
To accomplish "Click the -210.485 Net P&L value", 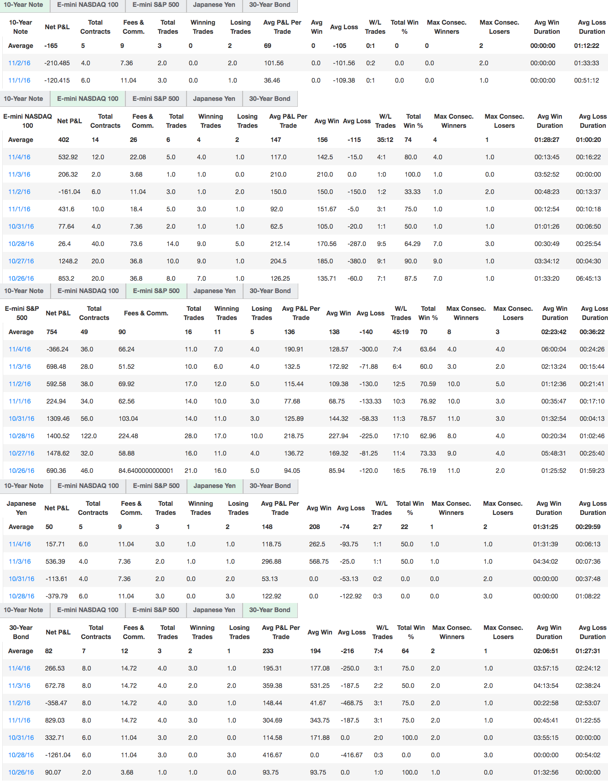I will click(57, 63).
